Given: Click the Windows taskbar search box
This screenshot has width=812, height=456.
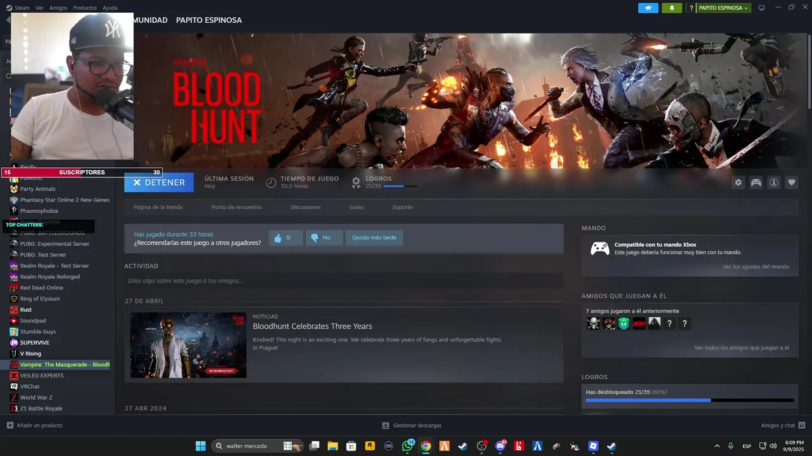Looking at the screenshot, I should click(257, 446).
